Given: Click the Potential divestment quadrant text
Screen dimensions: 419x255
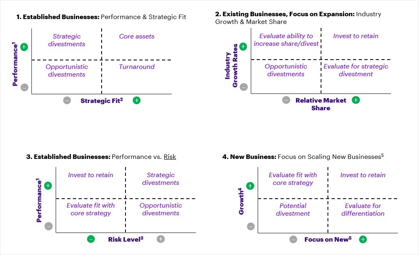Looking at the screenshot, I should (x=293, y=210).
